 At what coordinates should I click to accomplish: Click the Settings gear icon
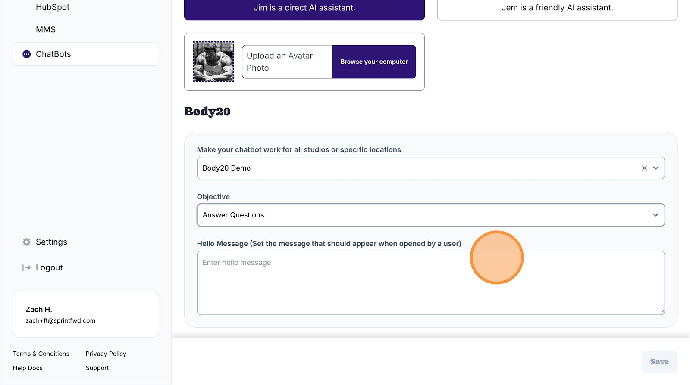(27, 242)
